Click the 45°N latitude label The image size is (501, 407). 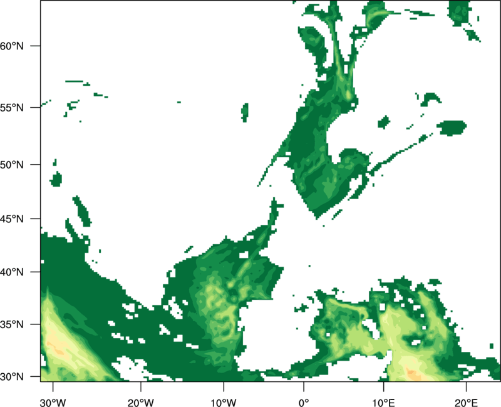(12, 219)
